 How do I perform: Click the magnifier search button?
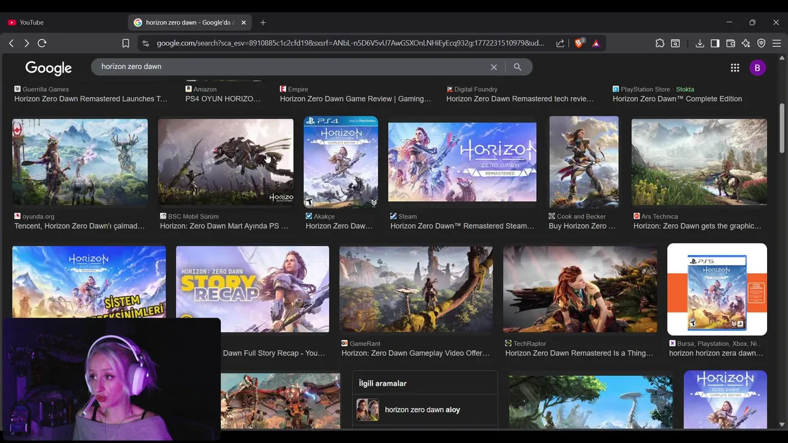click(x=518, y=67)
